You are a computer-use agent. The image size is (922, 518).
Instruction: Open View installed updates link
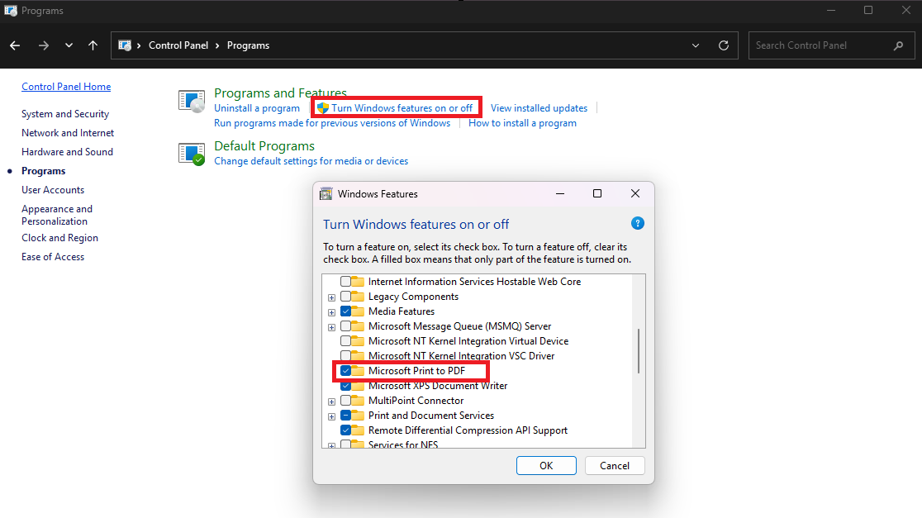click(x=539, y=108)
